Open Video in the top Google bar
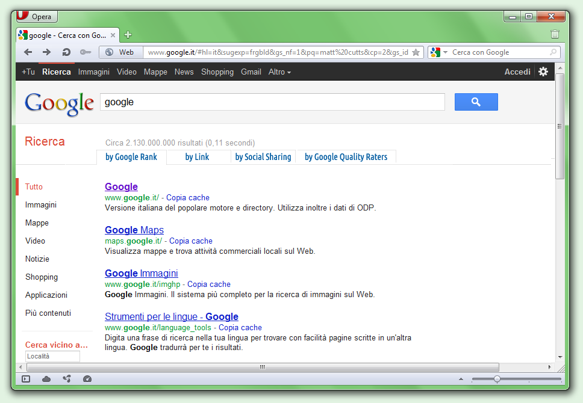 [127, 72]
